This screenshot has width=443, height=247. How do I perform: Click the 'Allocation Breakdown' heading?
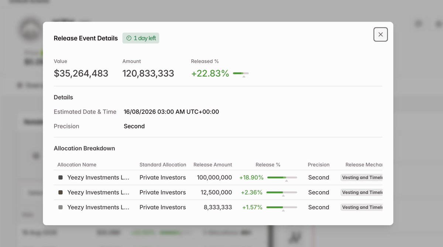pos(85,148)
